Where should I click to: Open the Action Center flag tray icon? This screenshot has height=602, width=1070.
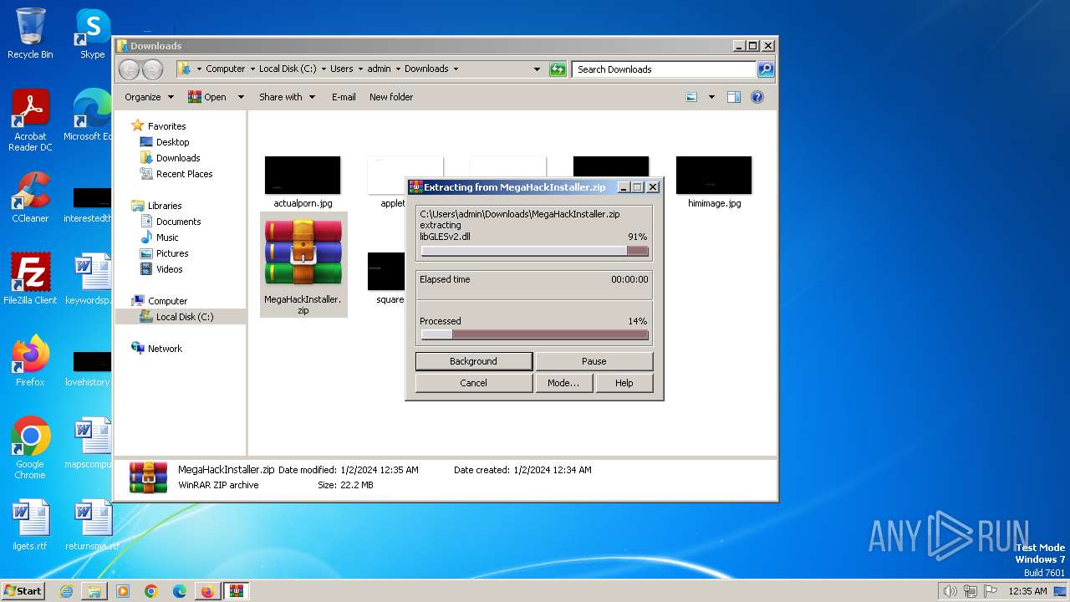[991, 591]
